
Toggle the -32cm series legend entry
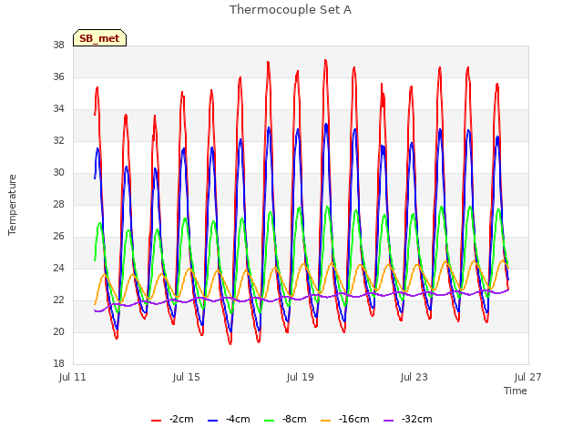pos(408,420)
